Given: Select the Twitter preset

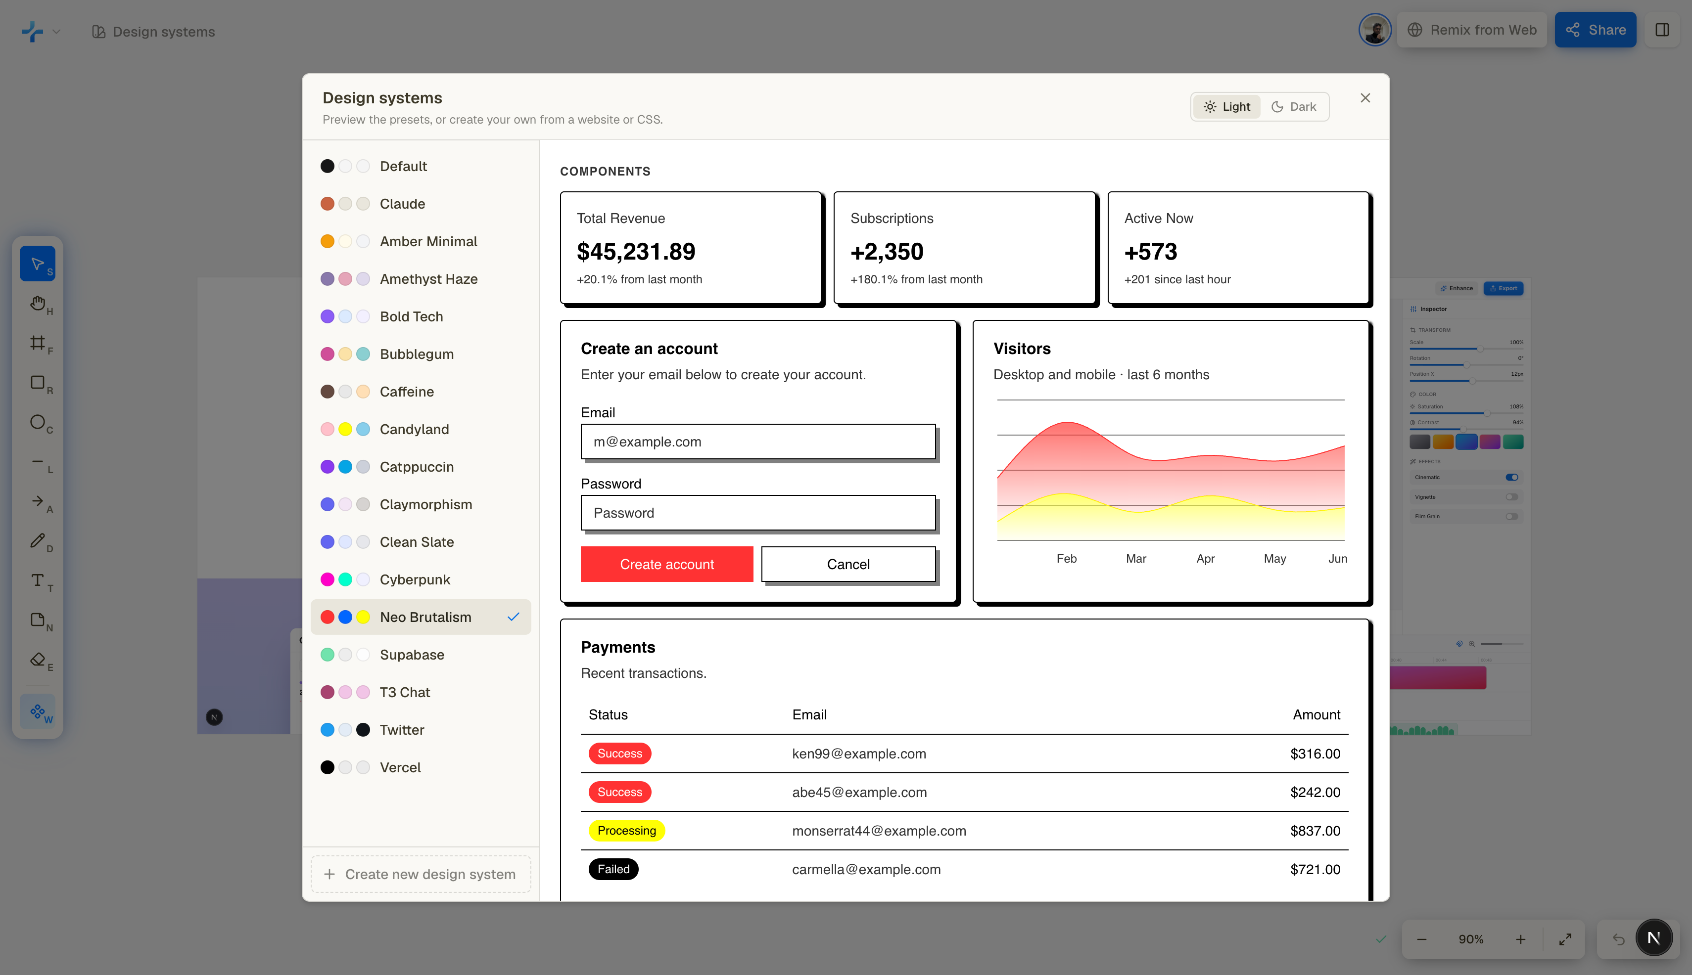Looking at the screenshot, I should pos(421,730).
